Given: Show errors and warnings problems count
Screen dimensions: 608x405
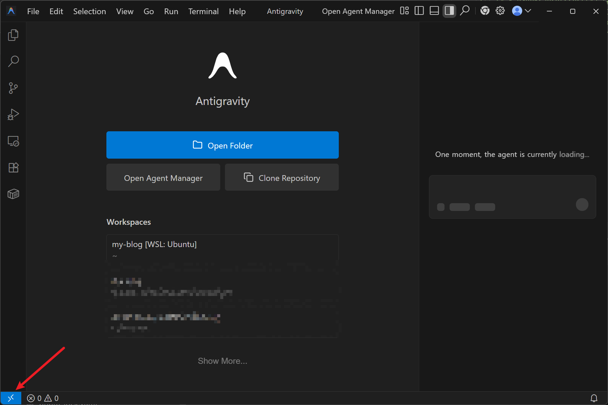Looking at the screenshot, I should coord(43,398).
